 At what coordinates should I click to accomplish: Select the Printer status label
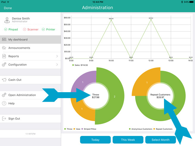tap(51, 29)
